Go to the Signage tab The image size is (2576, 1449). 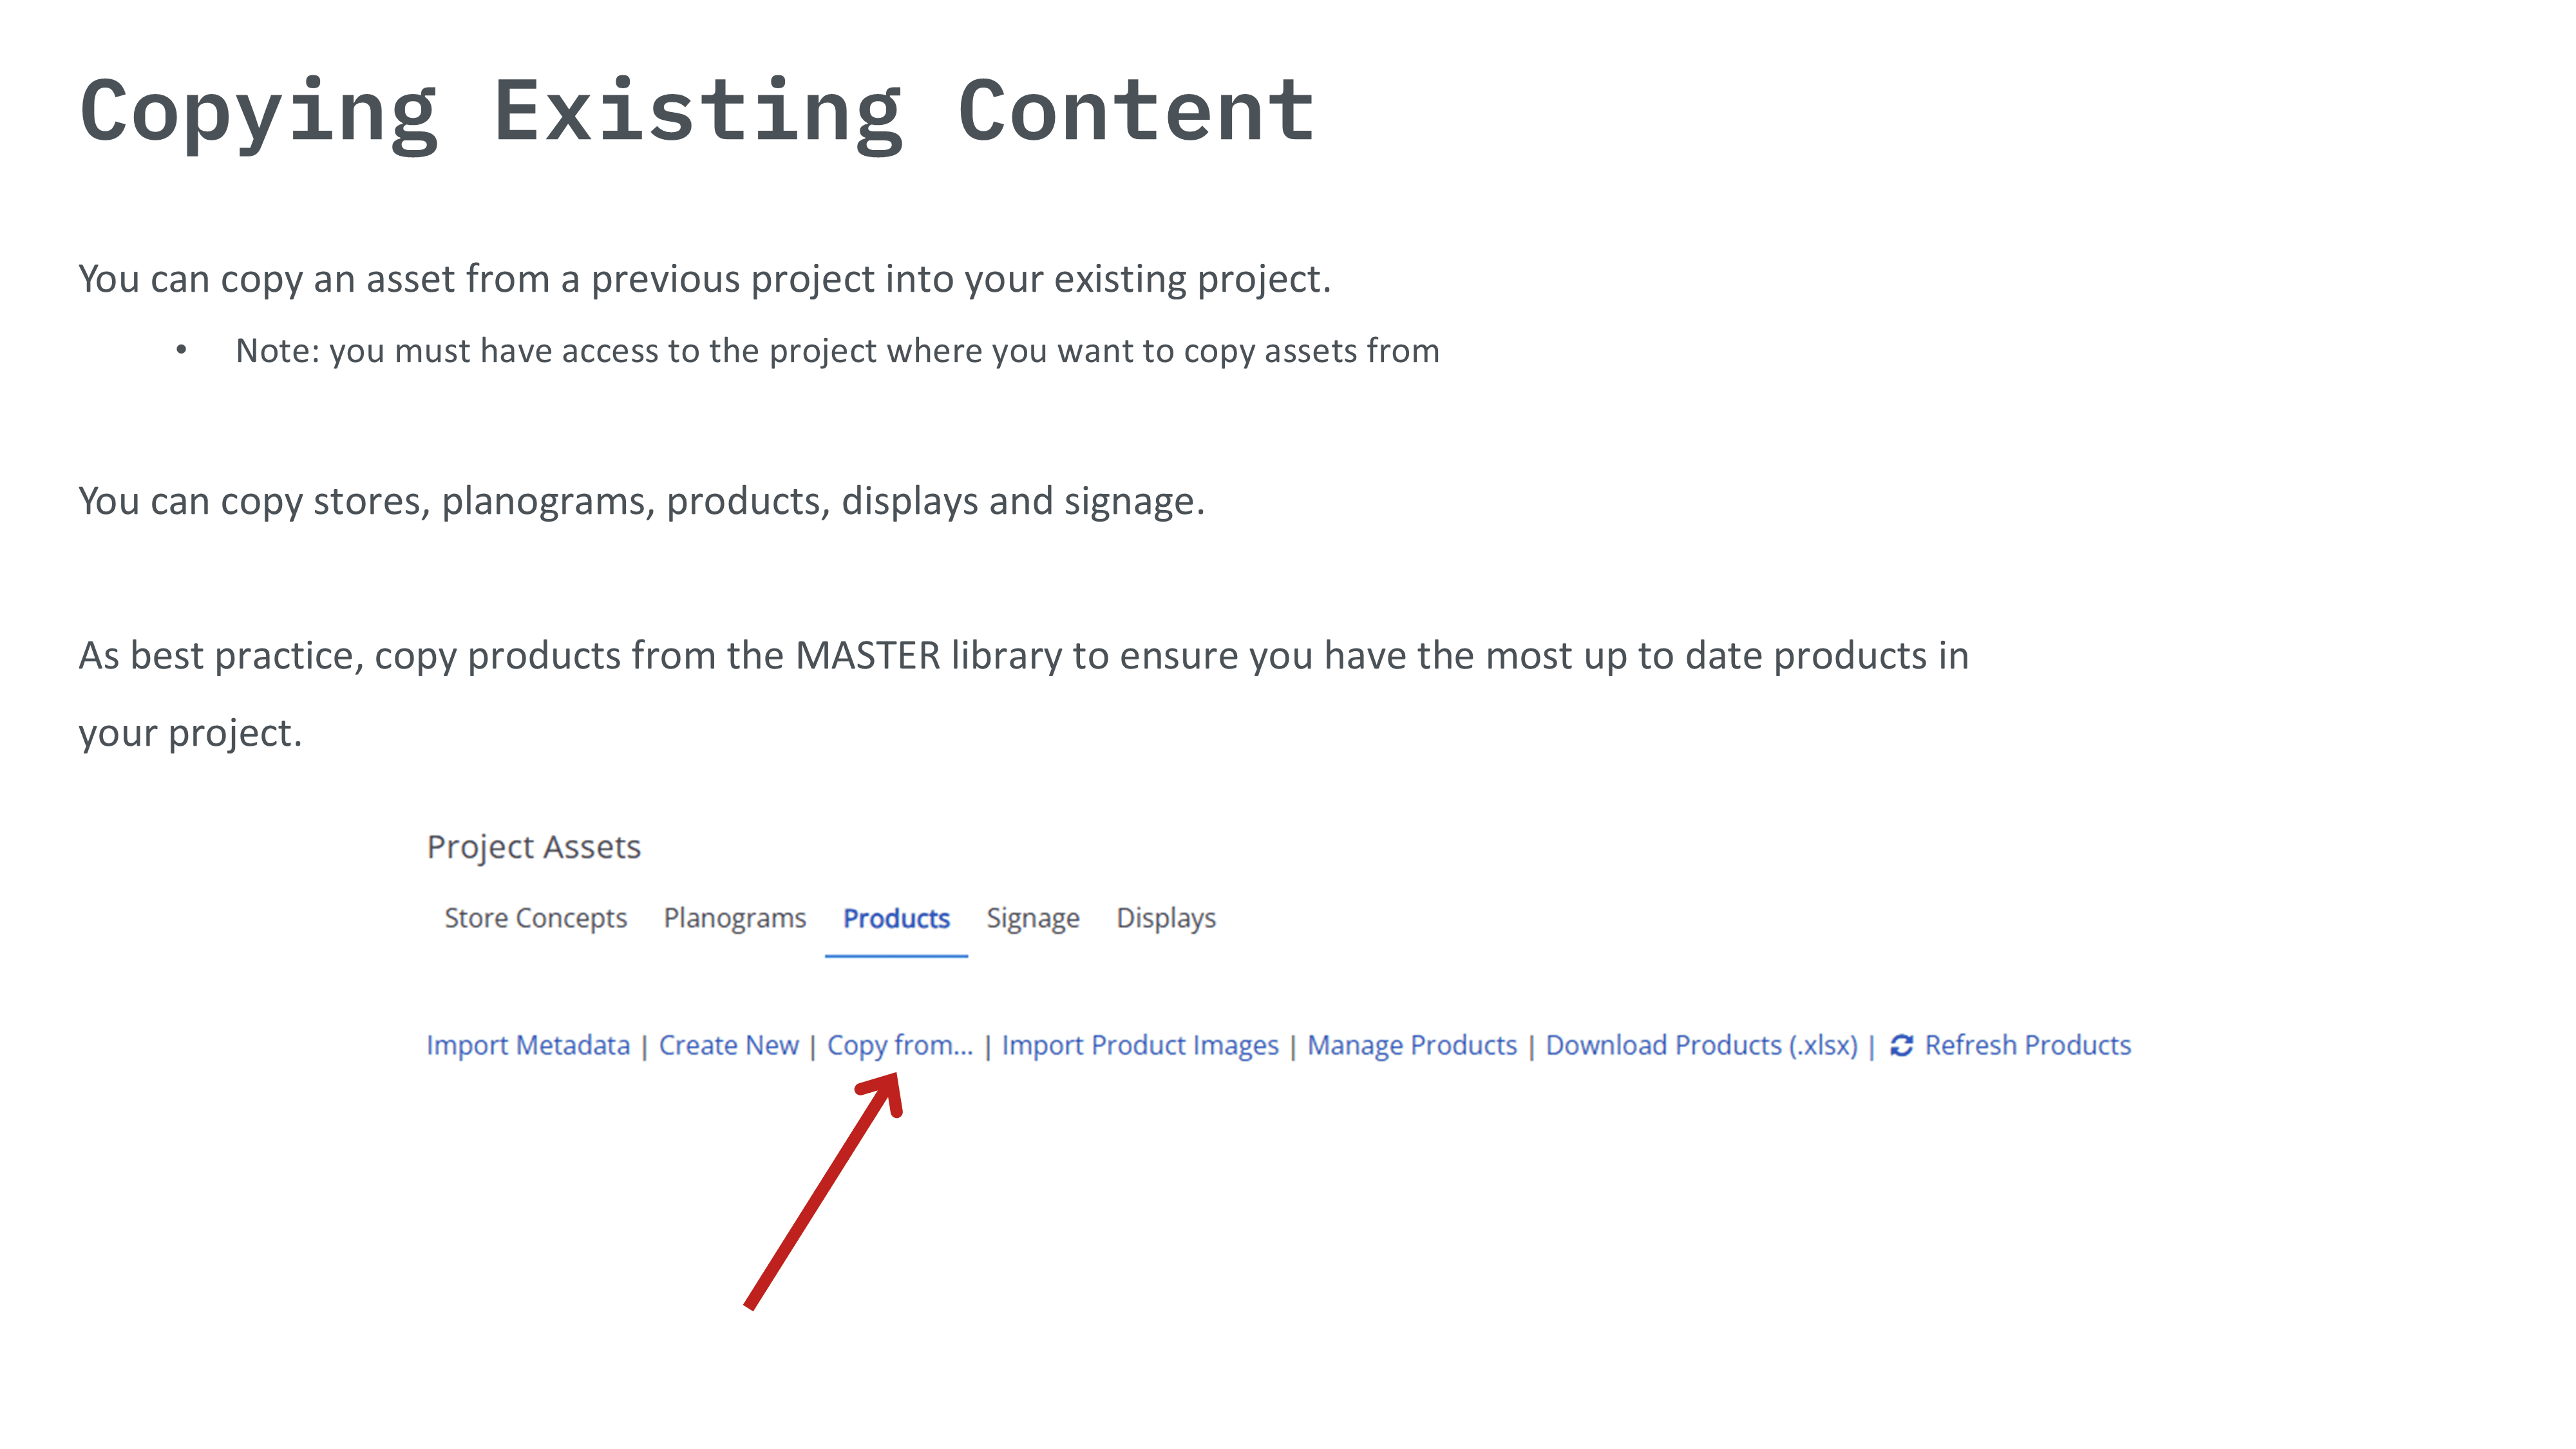pyautogui.click(x=1032, y=918)
